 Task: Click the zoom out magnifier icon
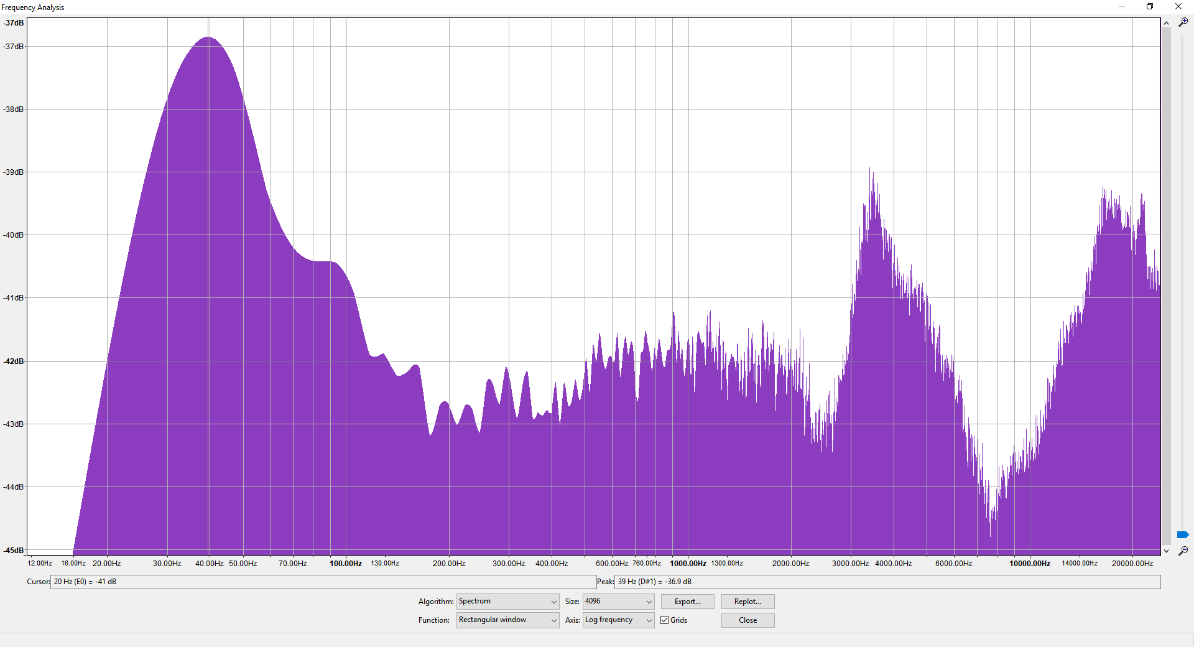1183,551
